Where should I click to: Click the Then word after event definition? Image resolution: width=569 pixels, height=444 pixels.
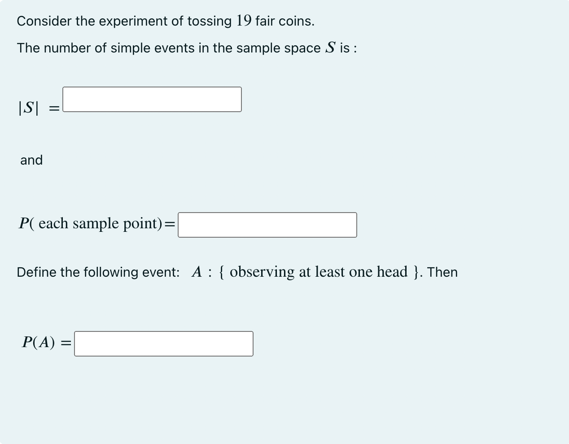tap(442, 272)
